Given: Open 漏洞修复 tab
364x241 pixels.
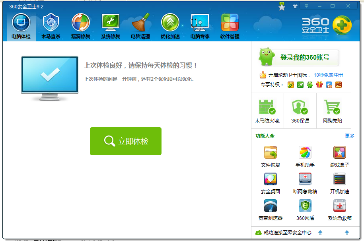Looking at the screenshot, I should coord(80,26).
